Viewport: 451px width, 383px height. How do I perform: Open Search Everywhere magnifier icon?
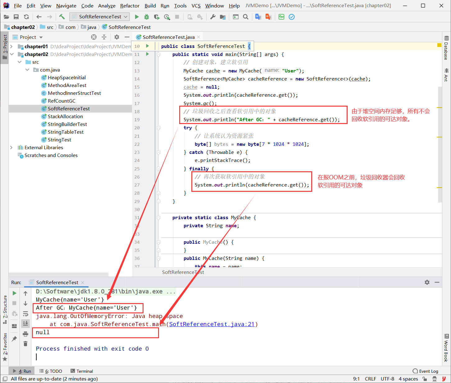(x=246, y=17)
